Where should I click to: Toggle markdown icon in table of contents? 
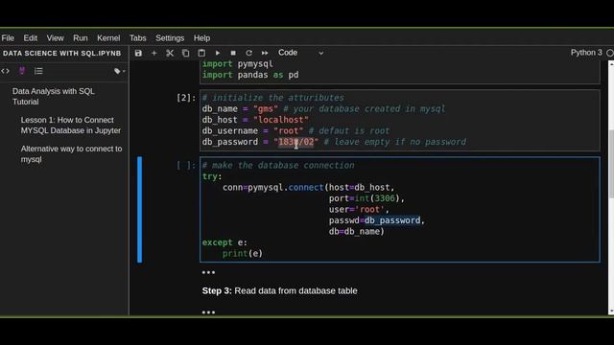point(22,71)
